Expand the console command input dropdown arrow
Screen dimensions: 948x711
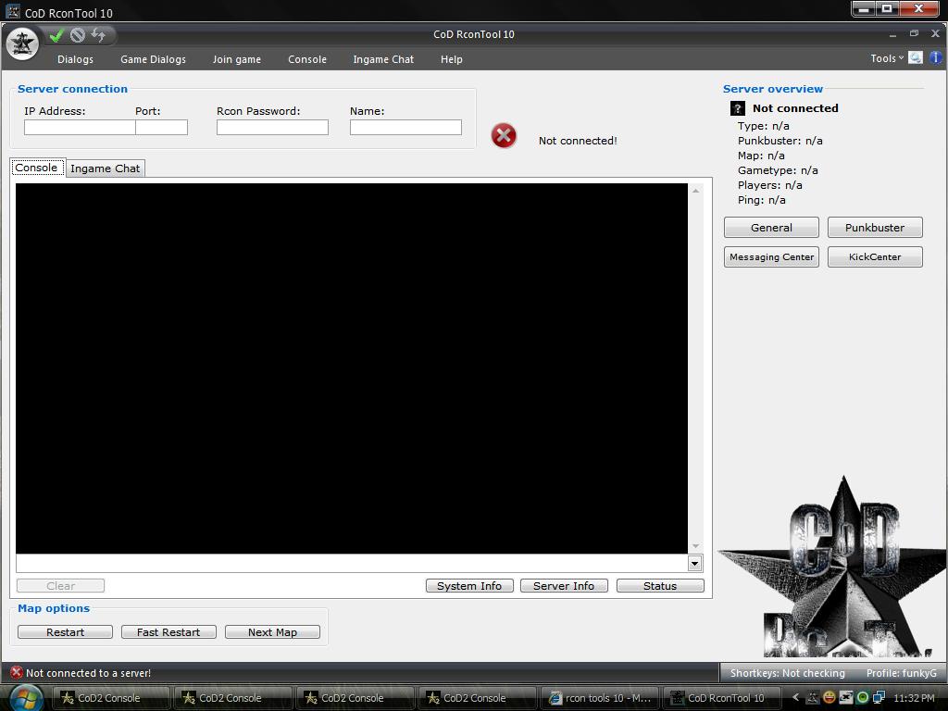[x=694, y=564]
